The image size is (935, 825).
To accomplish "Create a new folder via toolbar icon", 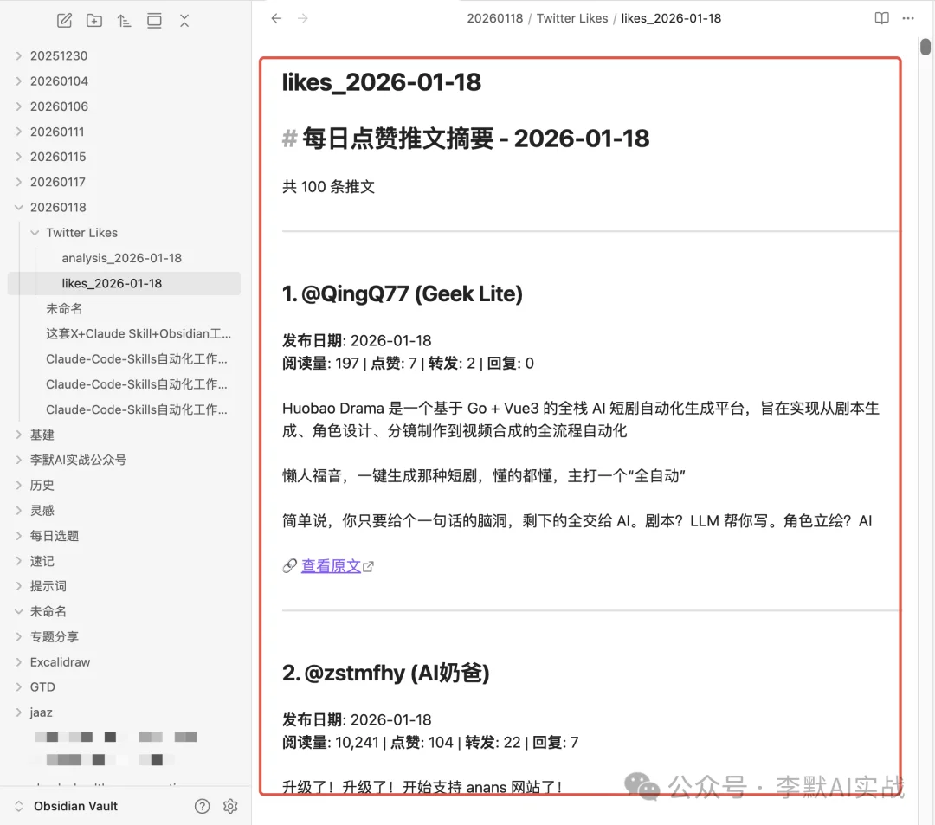I will click(x=94, y=21).
